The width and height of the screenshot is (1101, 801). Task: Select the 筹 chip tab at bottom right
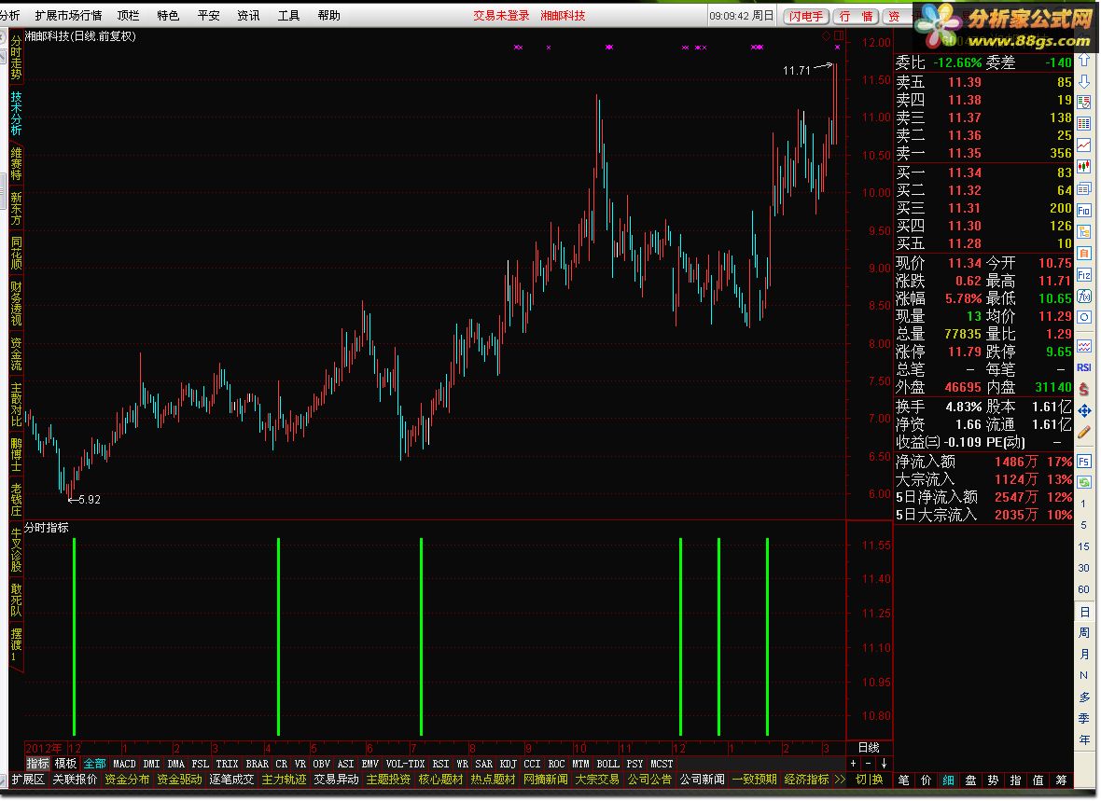click(1061, 780)
